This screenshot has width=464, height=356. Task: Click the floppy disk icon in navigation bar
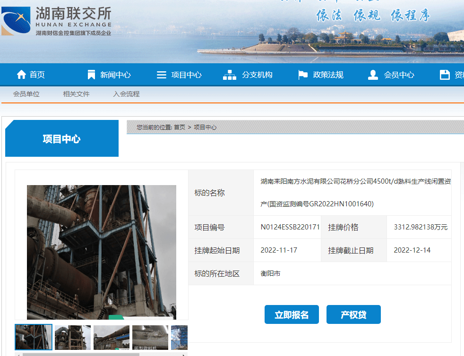[444, 75]
